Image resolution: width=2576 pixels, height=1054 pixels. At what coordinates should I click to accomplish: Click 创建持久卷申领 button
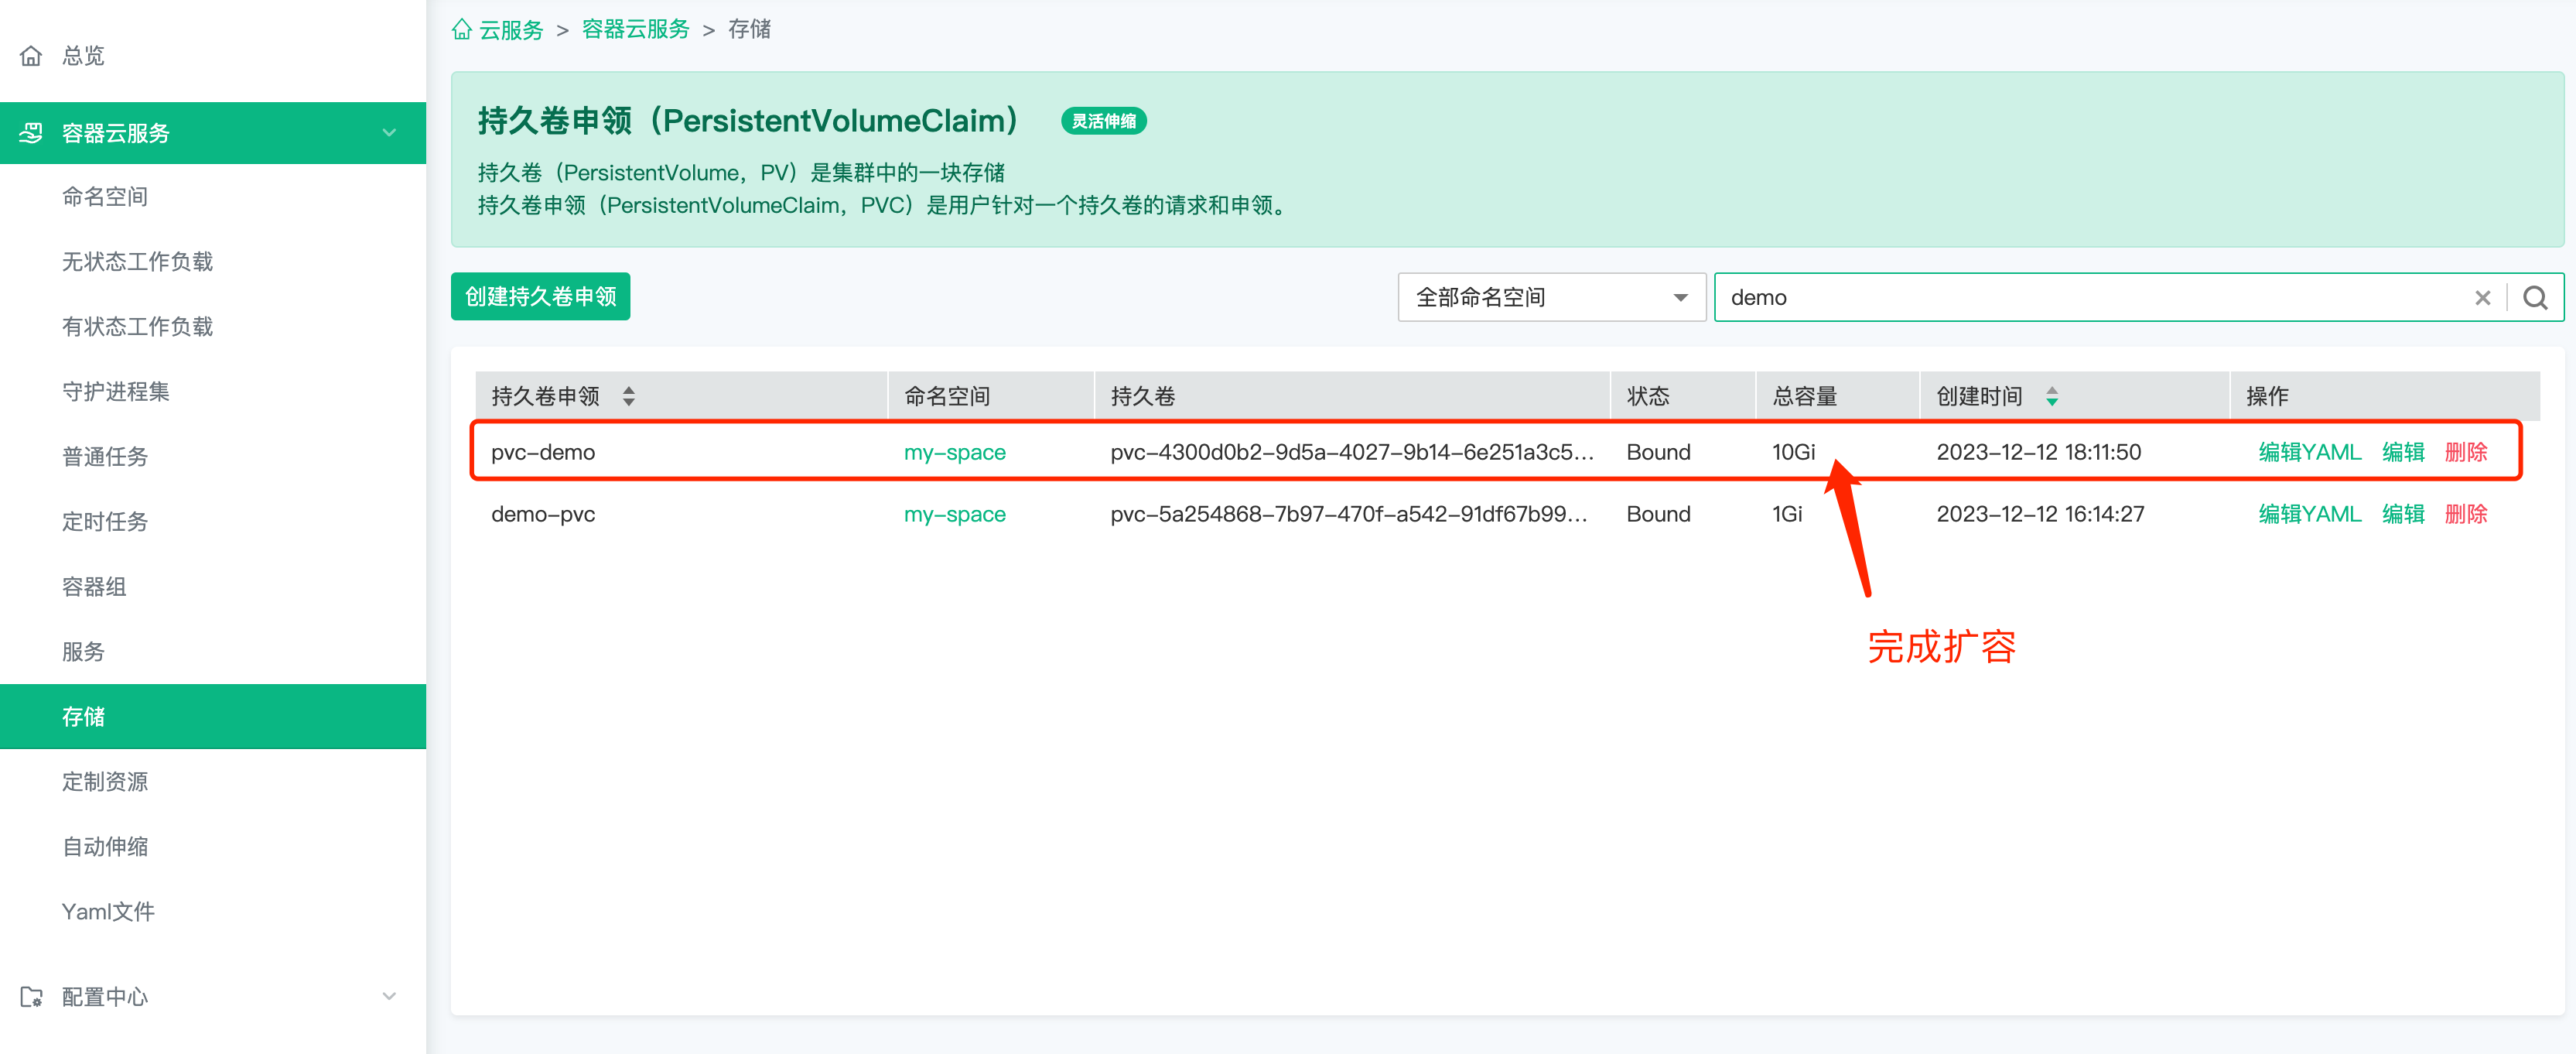540,297
